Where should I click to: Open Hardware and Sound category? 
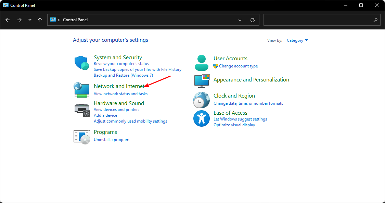[x=119, y=103]
